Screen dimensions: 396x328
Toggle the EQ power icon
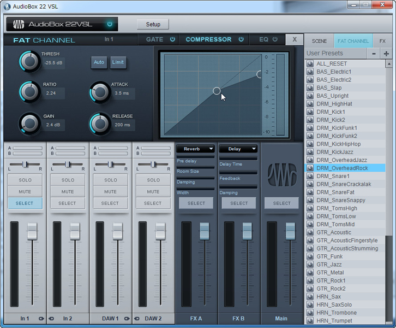click(x=275, y=39)
